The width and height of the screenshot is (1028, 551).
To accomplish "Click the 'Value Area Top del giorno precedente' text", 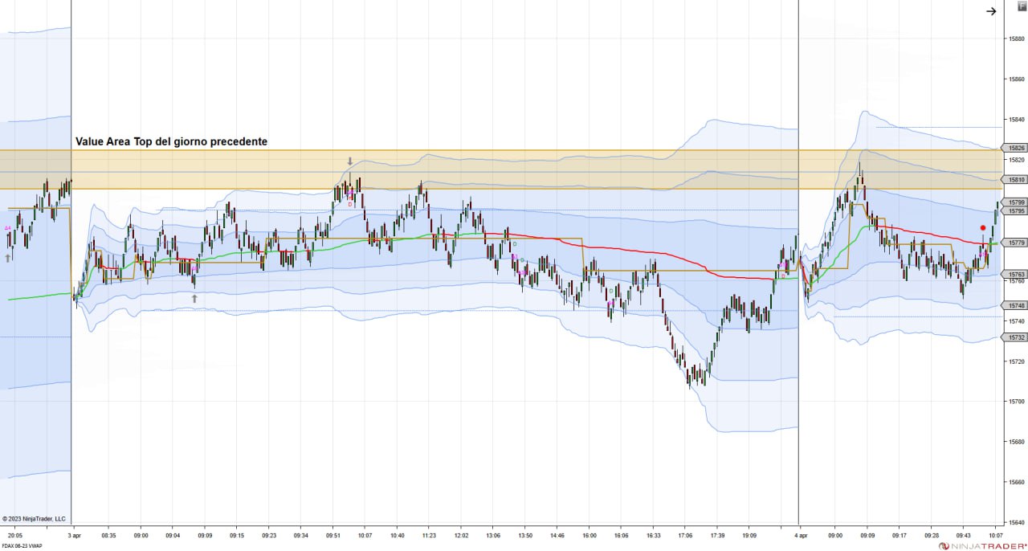I will [171, 141].
